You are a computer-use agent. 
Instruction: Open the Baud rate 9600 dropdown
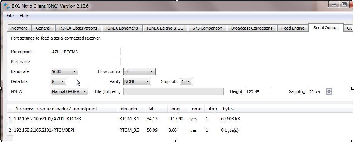[64, 72]
